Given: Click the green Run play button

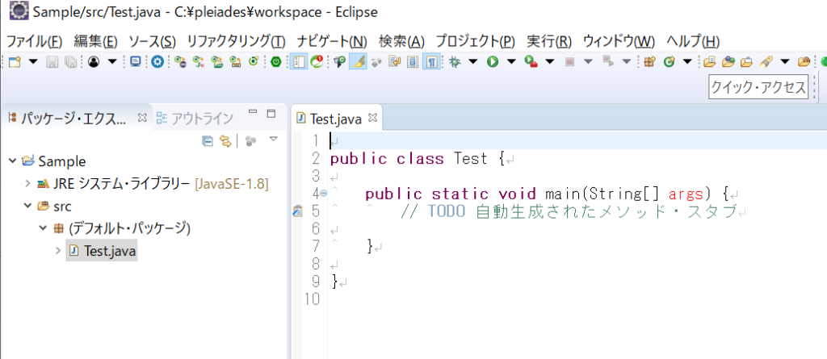Looking at the screenshot, I should pos(493,62).
